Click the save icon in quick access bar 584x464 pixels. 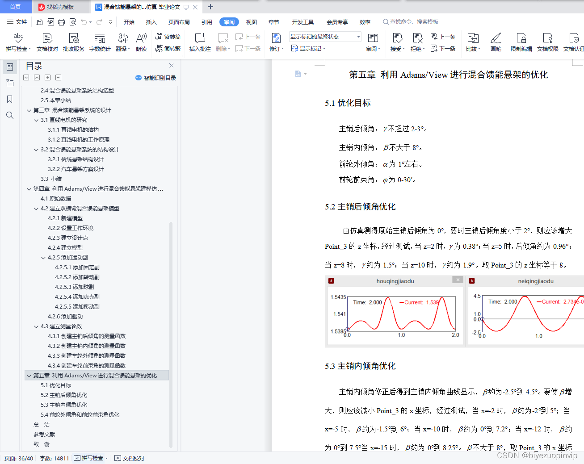39,22
